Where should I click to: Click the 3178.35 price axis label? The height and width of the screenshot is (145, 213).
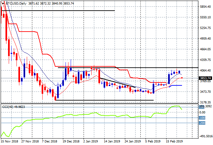click(205, 102)
